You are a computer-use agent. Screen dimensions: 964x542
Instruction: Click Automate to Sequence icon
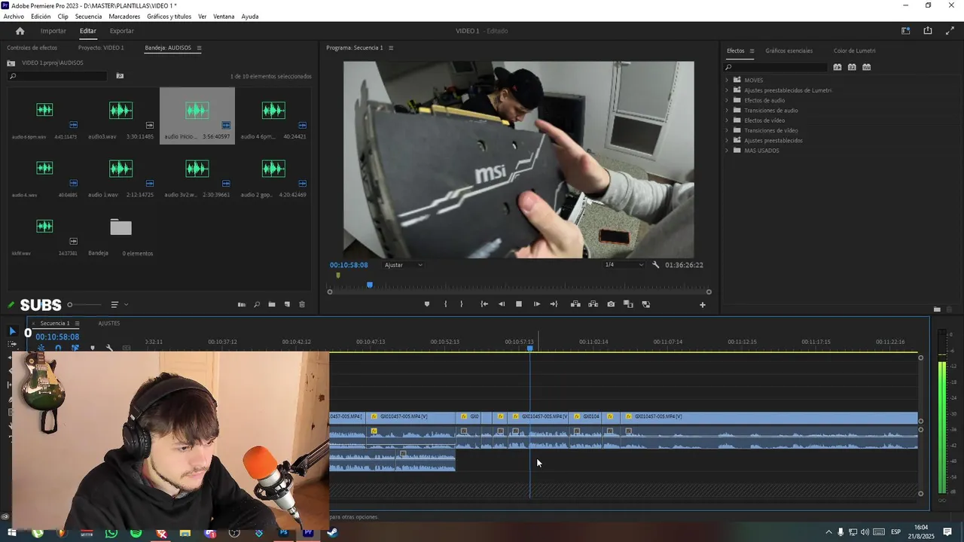point(242,305)
